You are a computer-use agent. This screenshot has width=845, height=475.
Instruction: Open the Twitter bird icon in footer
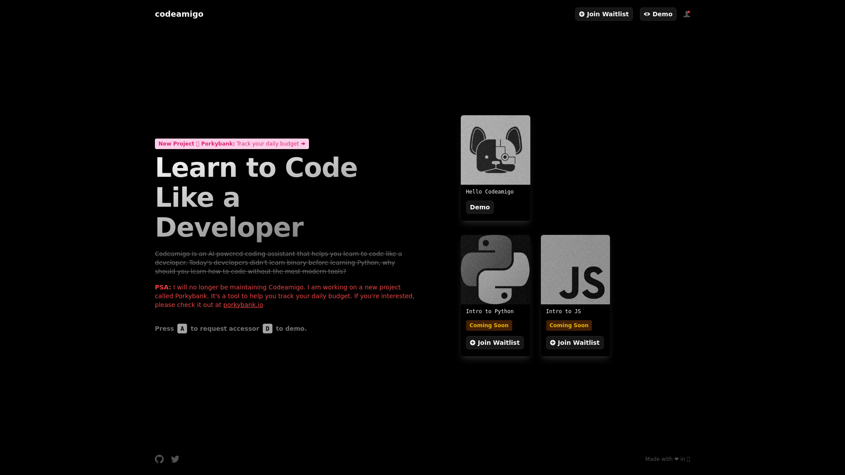coord(175,459)
